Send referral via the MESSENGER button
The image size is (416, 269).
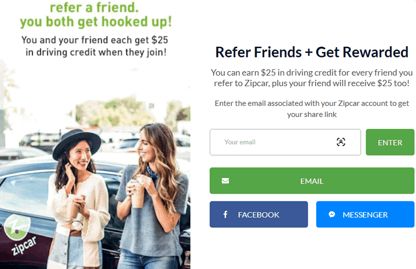point(365,214)
